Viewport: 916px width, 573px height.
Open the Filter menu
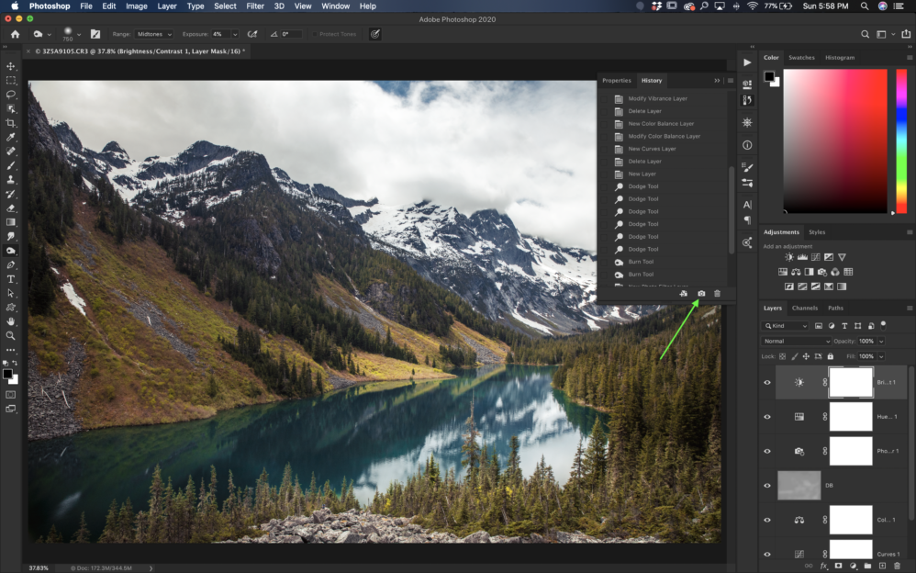coord(255,6)
